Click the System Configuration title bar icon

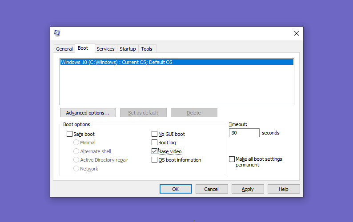[x=57, y=33]
